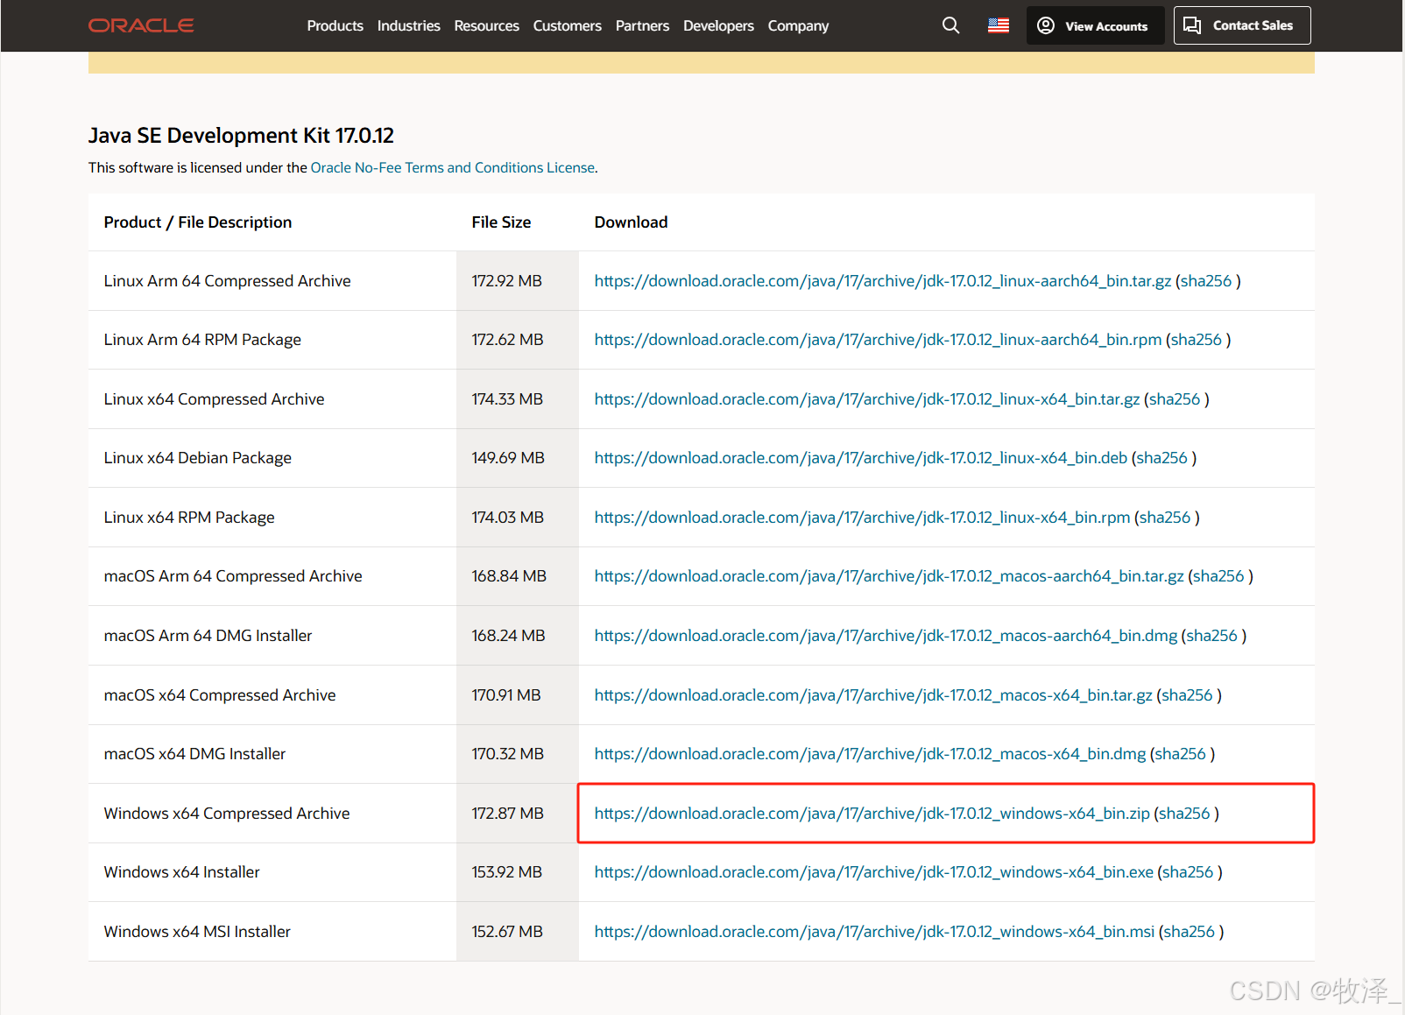The width and height of the screenshot is (1405, 1015).
Task: Open sha256 for linux-x64_bin.deb
Action: (1161, 458)
